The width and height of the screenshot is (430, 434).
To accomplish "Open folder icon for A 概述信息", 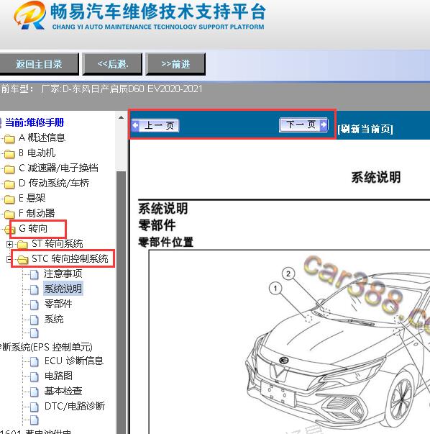I will click(x=9, y=139).
